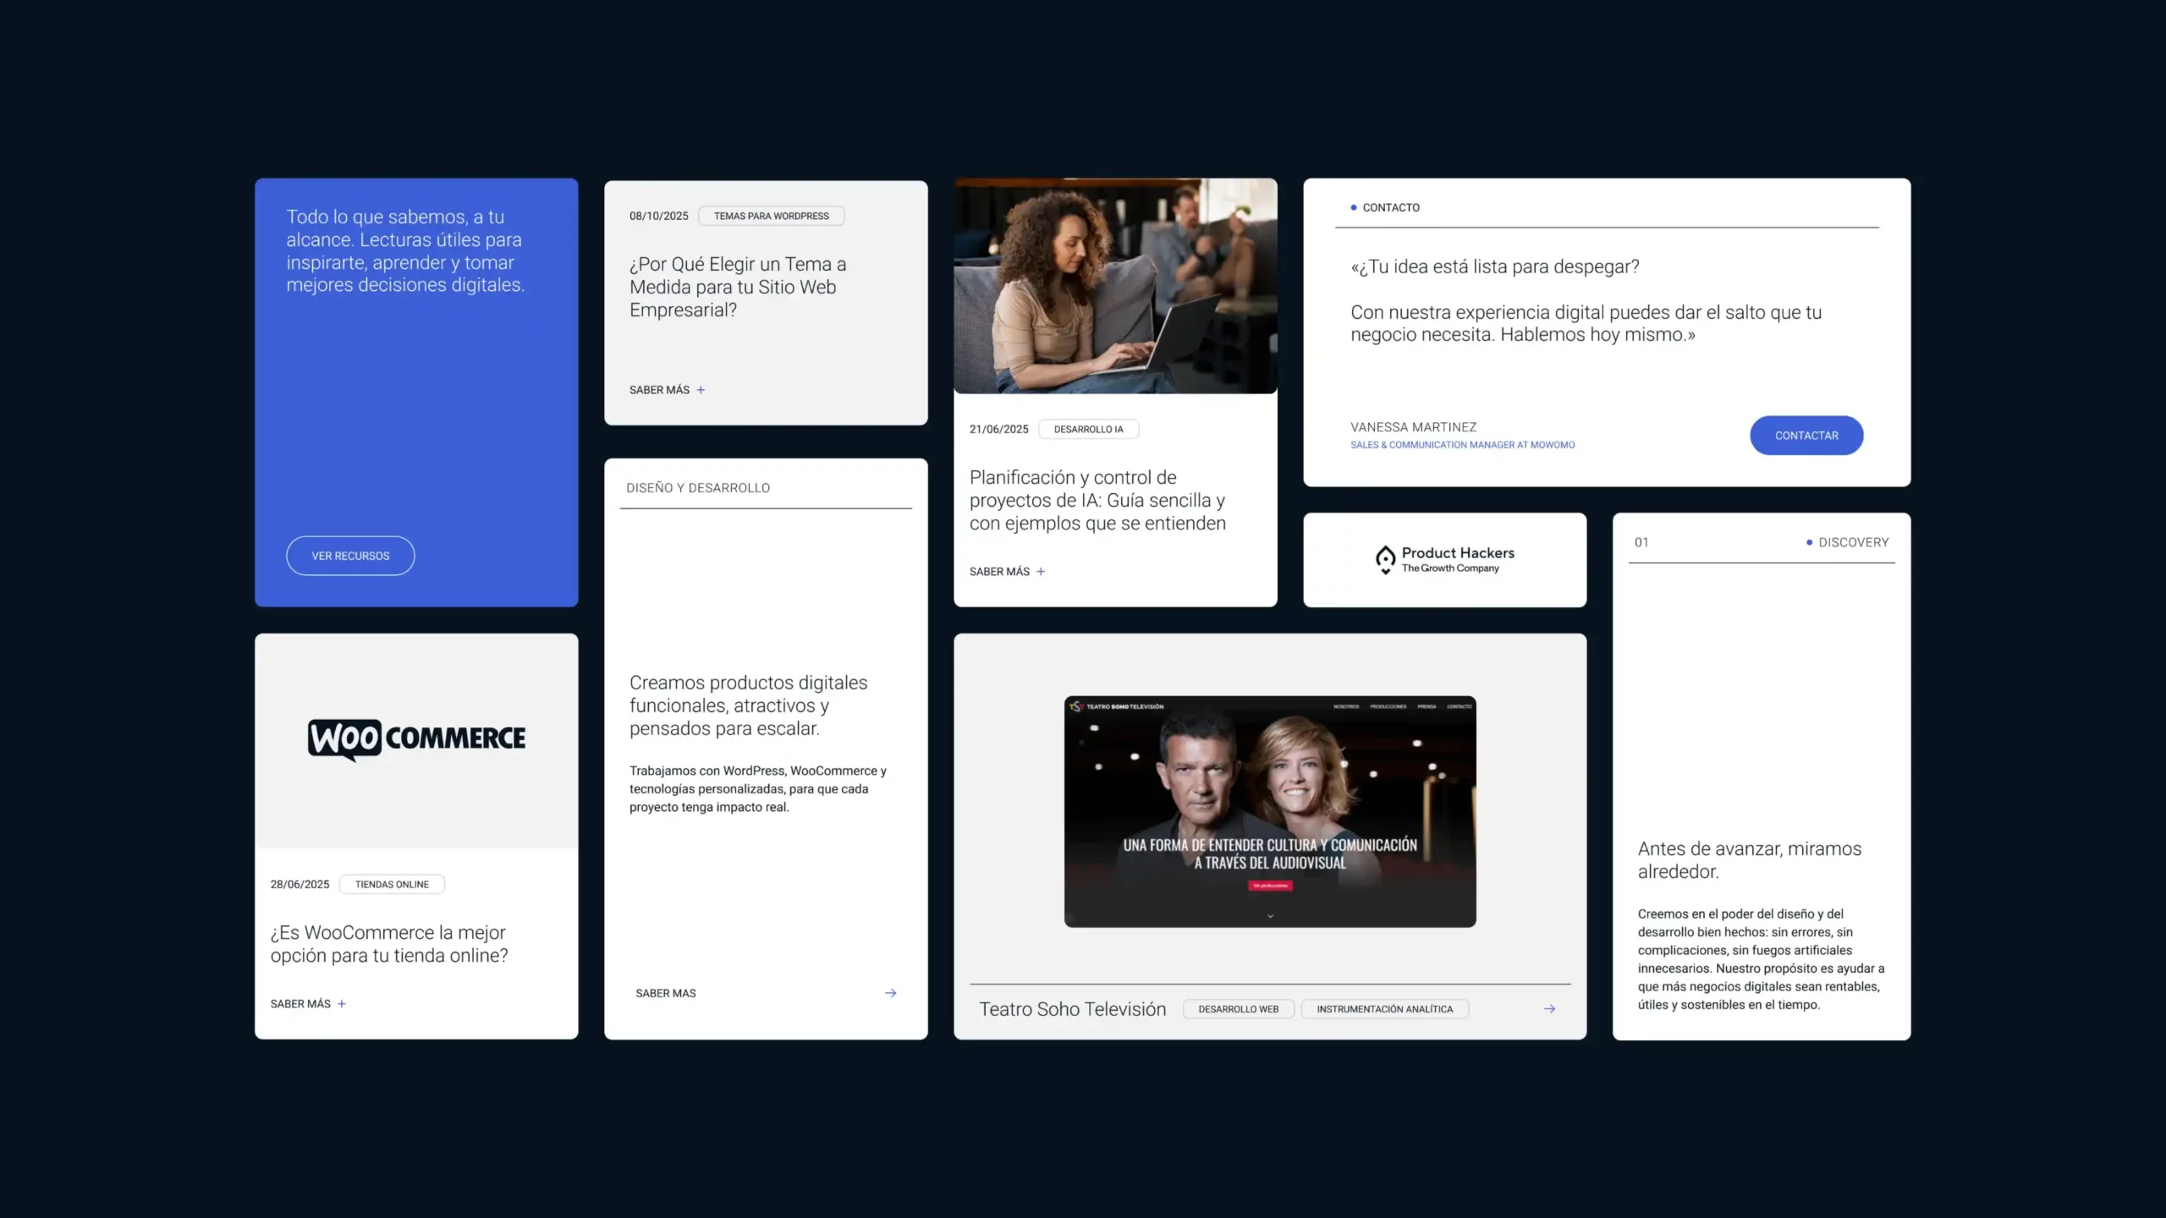Click the Antes de avanzar, miramos alrededor heading
This screenshot has width=2166, height=1218.
[1750, 860]
